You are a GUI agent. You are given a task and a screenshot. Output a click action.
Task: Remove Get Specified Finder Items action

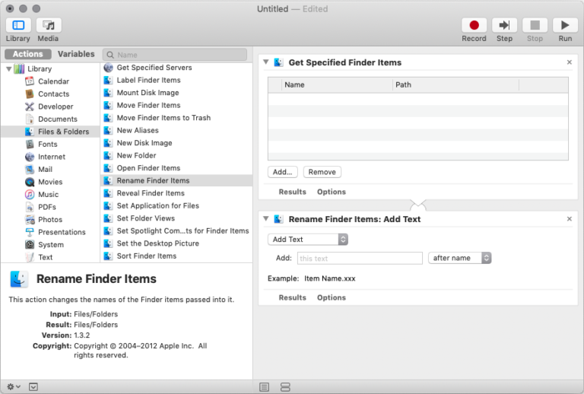[x=569, y=62]
